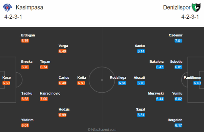Click Bergdich's 6.17 rating badge
The height and width of the screenshot is (132, 204).
tap(178, 125)
